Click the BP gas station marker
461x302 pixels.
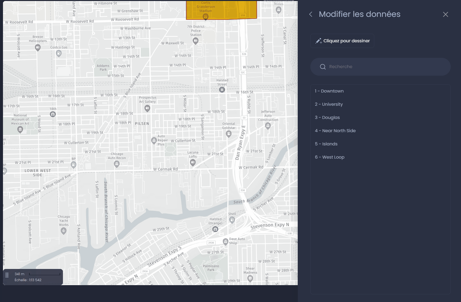pyautogui.click(x=74, y=164)
